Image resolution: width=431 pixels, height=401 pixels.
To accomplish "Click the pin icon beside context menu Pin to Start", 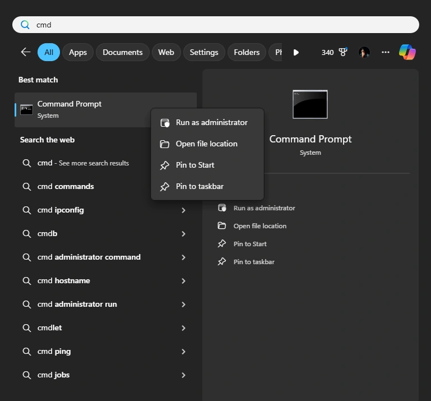I will (x=165, y=165).
